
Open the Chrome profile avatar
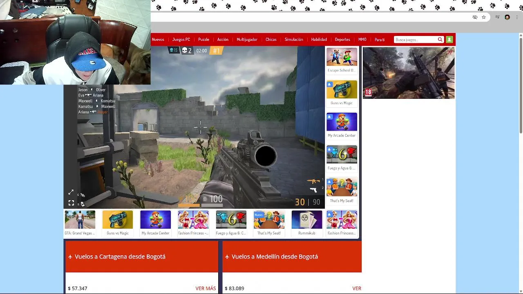[507, 17]
